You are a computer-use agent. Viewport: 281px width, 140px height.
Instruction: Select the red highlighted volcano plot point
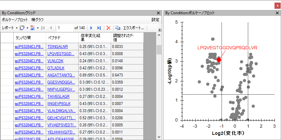pyautogui.click(x=219, y=59)
